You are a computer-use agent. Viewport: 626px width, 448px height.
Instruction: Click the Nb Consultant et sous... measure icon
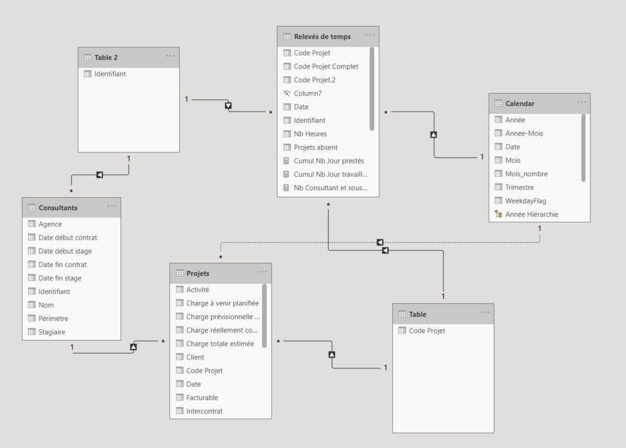[x=286, y=188]
